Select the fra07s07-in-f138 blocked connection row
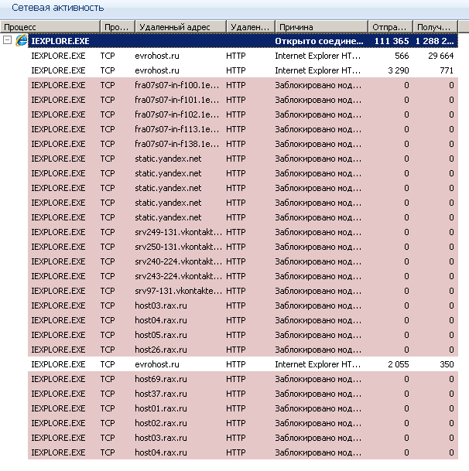The height and width of the screenshot is (471, 469). 178,144
